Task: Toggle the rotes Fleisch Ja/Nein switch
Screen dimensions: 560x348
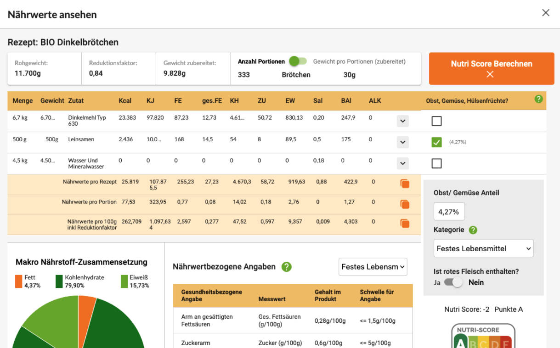Action: tap(453, 282)
